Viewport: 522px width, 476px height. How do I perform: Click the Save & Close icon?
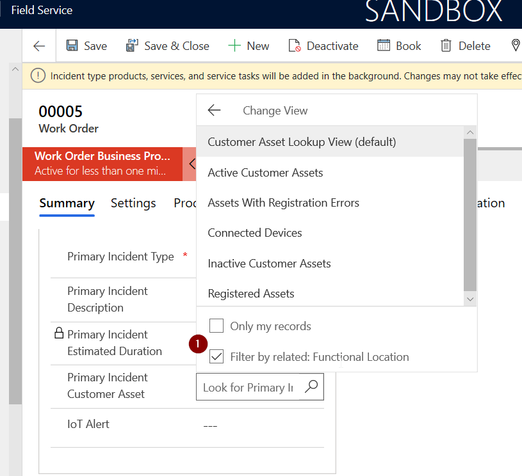point(132,46)
